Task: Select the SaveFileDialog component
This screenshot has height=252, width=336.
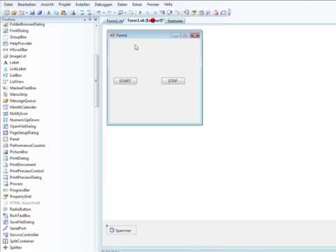Action: [22, 222]
